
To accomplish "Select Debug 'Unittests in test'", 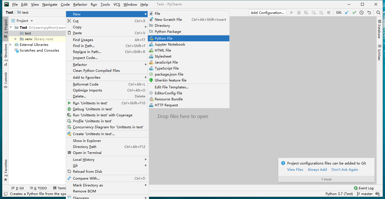I will [x=107, y=109].
